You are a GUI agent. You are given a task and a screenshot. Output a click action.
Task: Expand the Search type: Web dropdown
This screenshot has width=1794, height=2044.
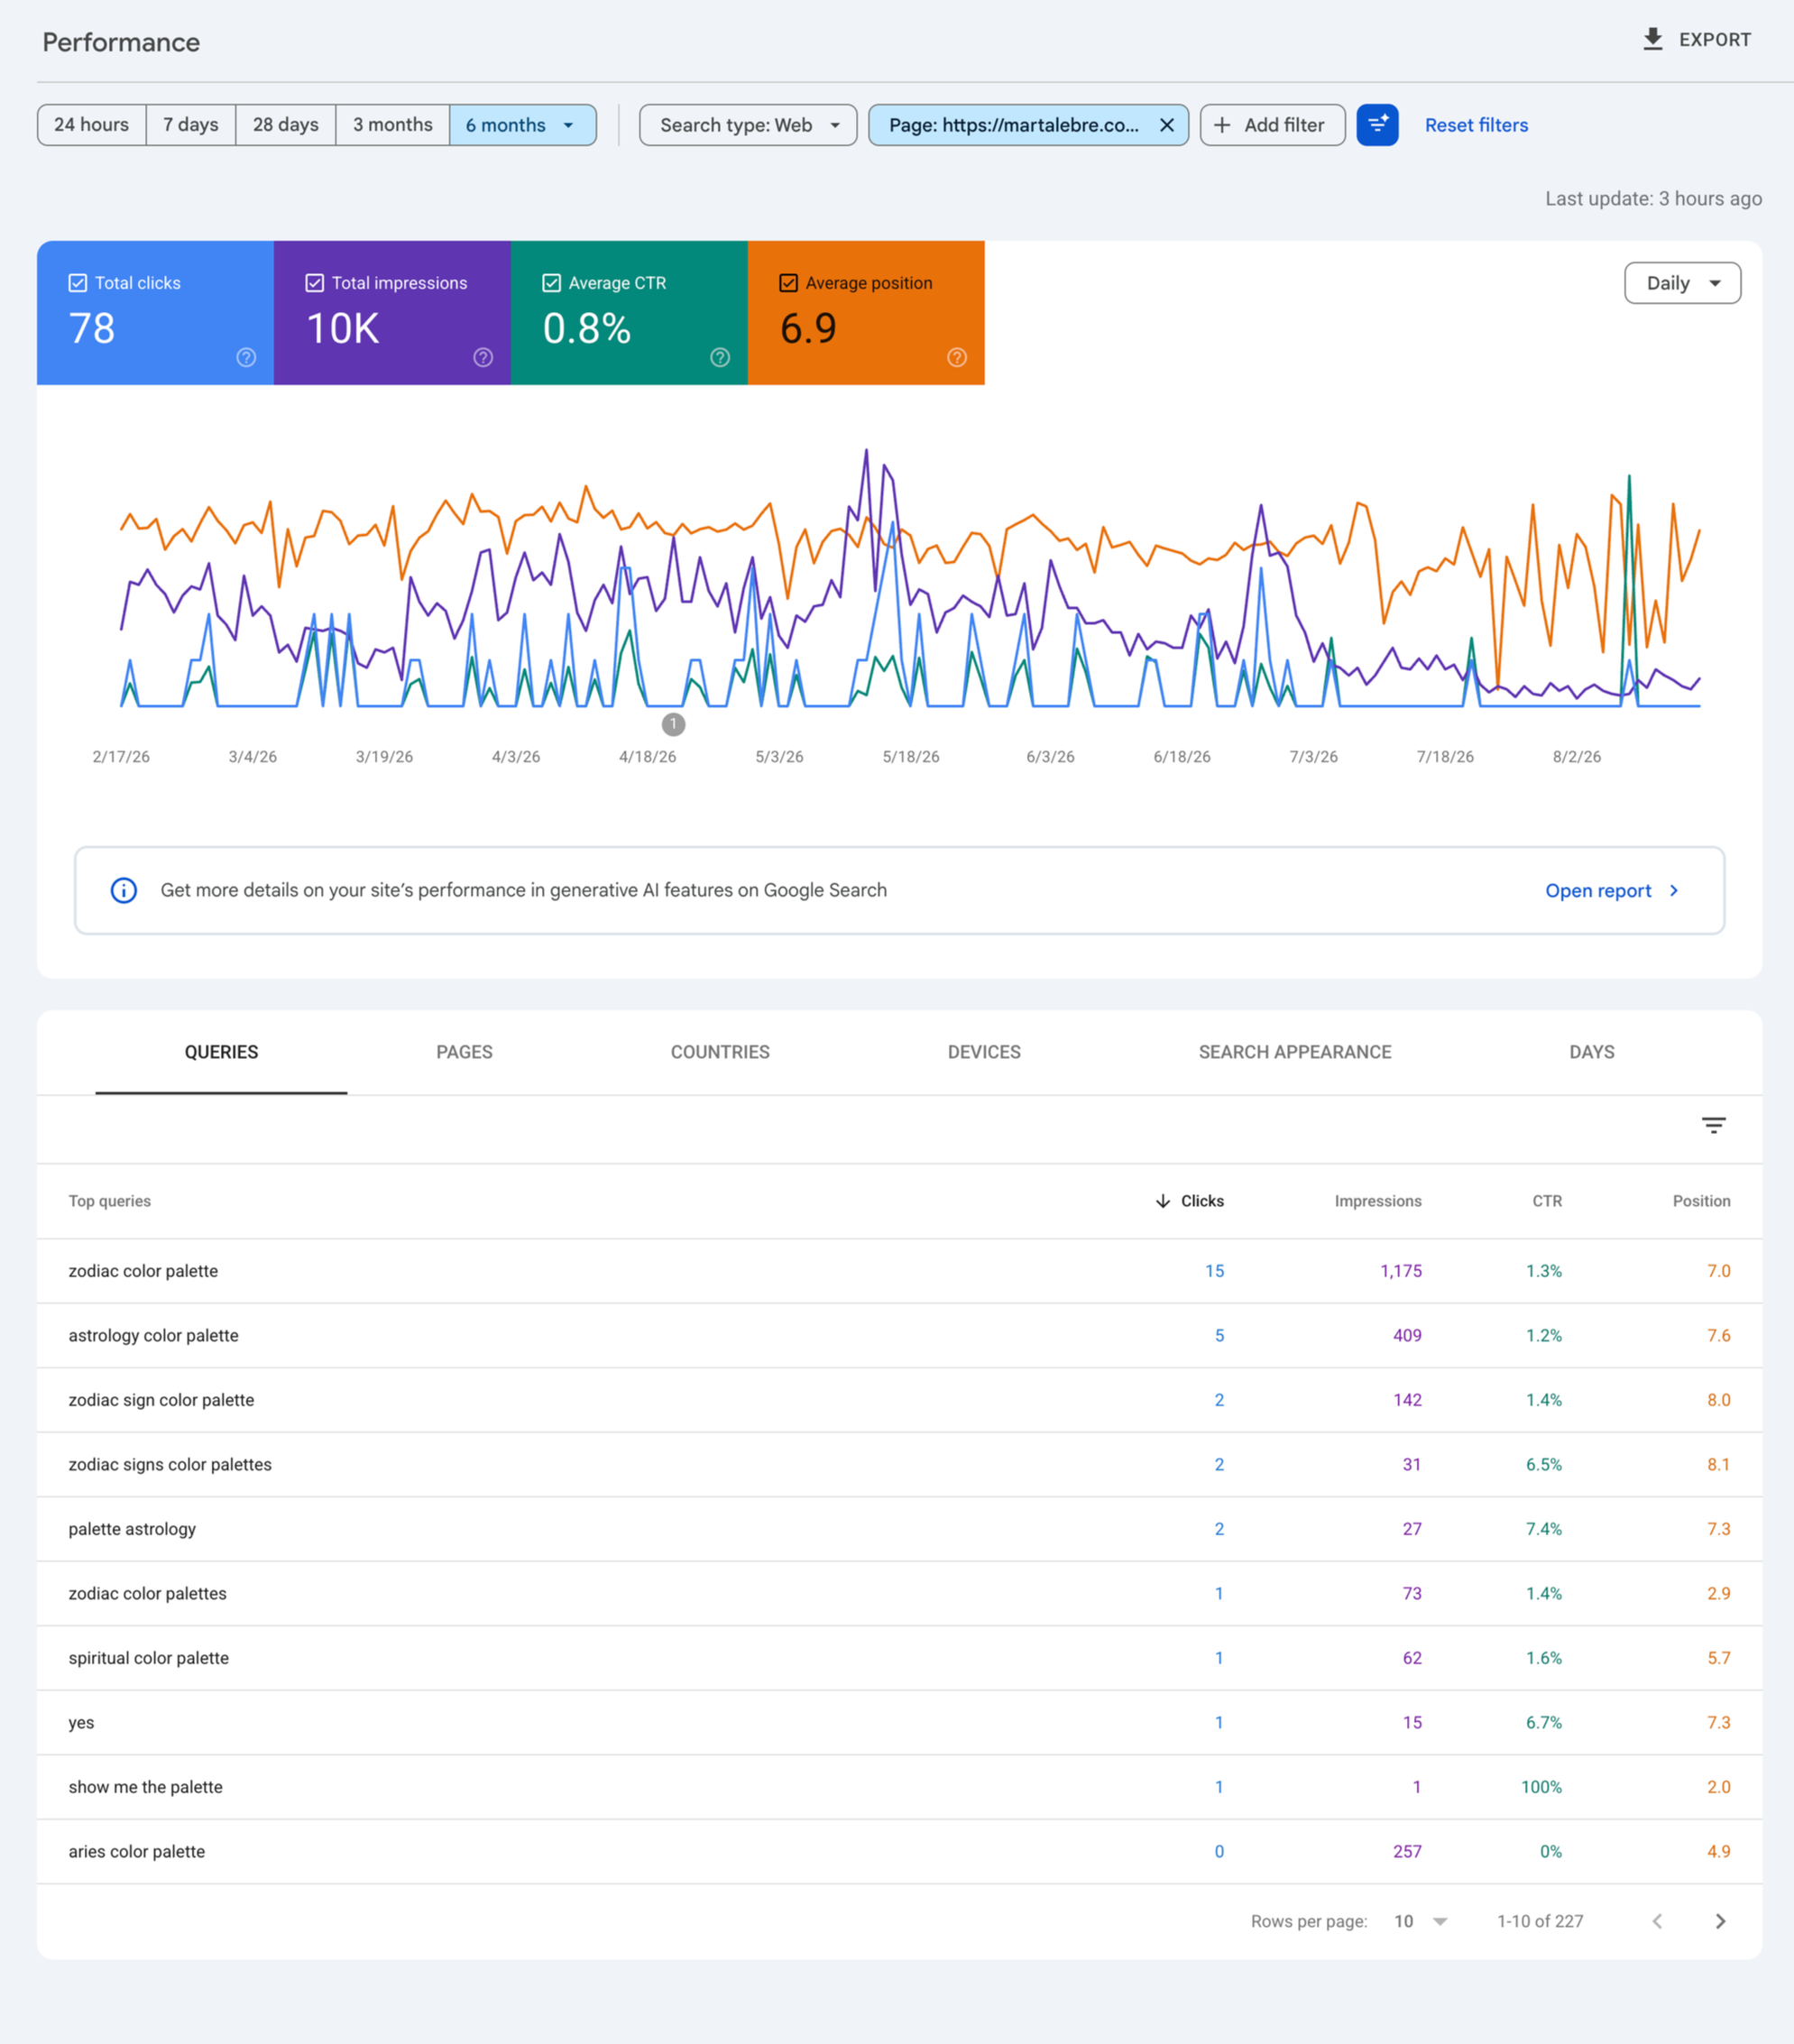click(x=748, y=125)
